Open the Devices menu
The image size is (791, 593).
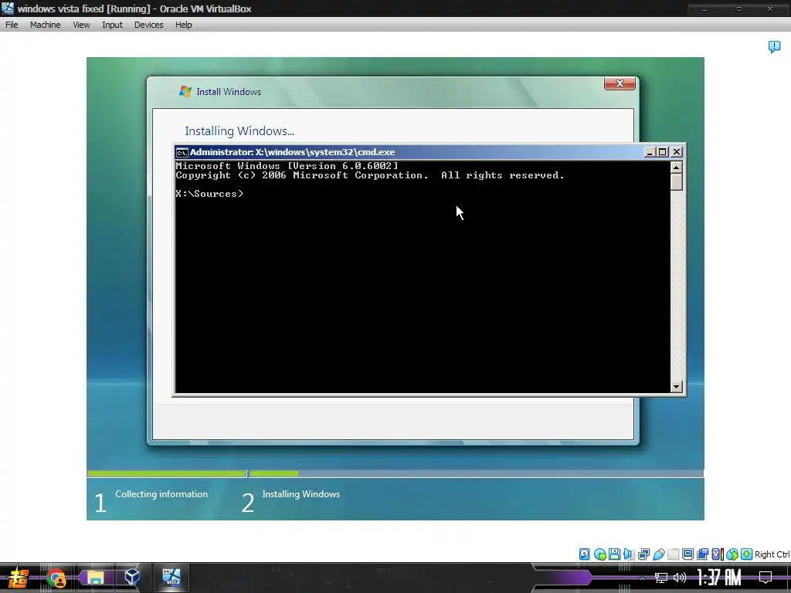(148, 25)
